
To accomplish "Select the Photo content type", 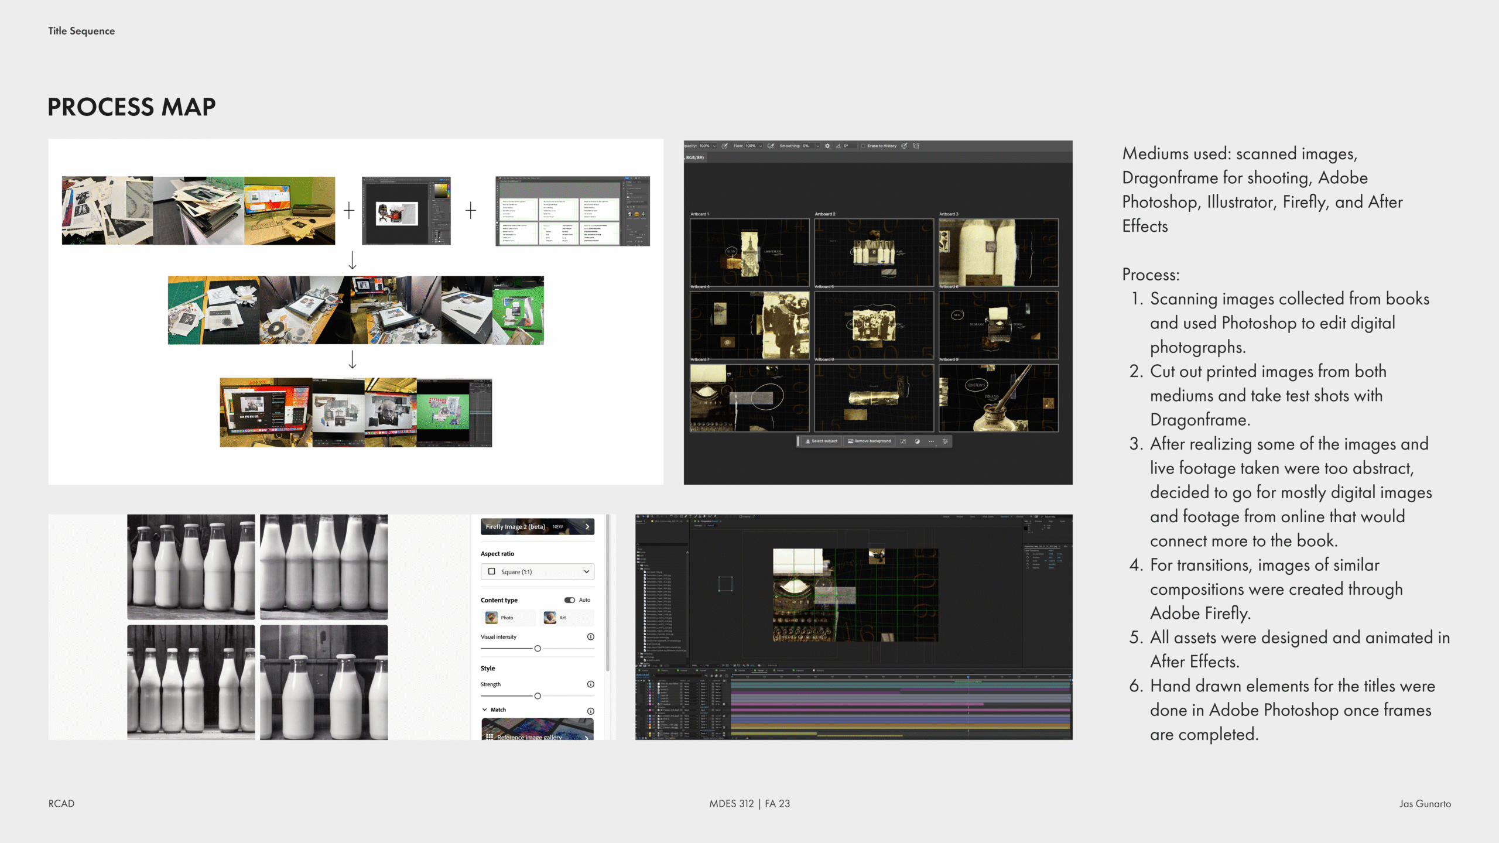I will [508, 618].
